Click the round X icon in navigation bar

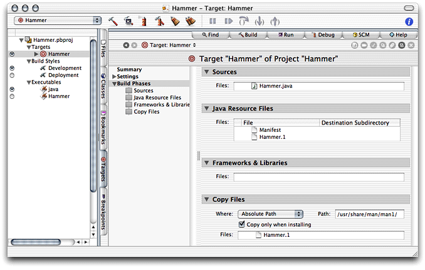pos(411,45)
